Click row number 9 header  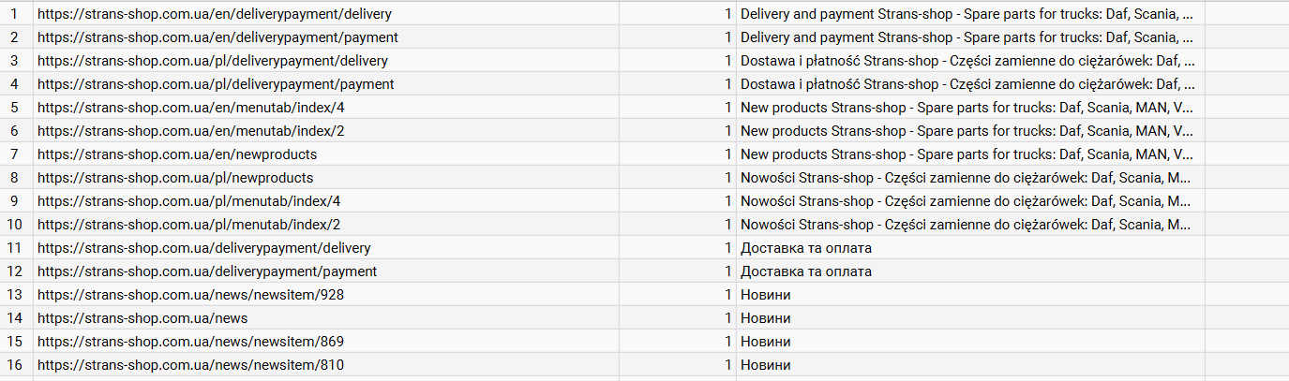(x=14, y=201)
